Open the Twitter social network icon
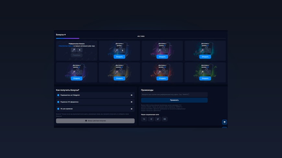Image resolution: width=282 pixels, height=158 pixels. (x=158, y=119)
